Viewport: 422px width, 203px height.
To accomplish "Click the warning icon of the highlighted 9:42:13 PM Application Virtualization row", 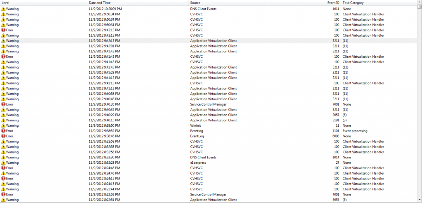I will 3,41.
